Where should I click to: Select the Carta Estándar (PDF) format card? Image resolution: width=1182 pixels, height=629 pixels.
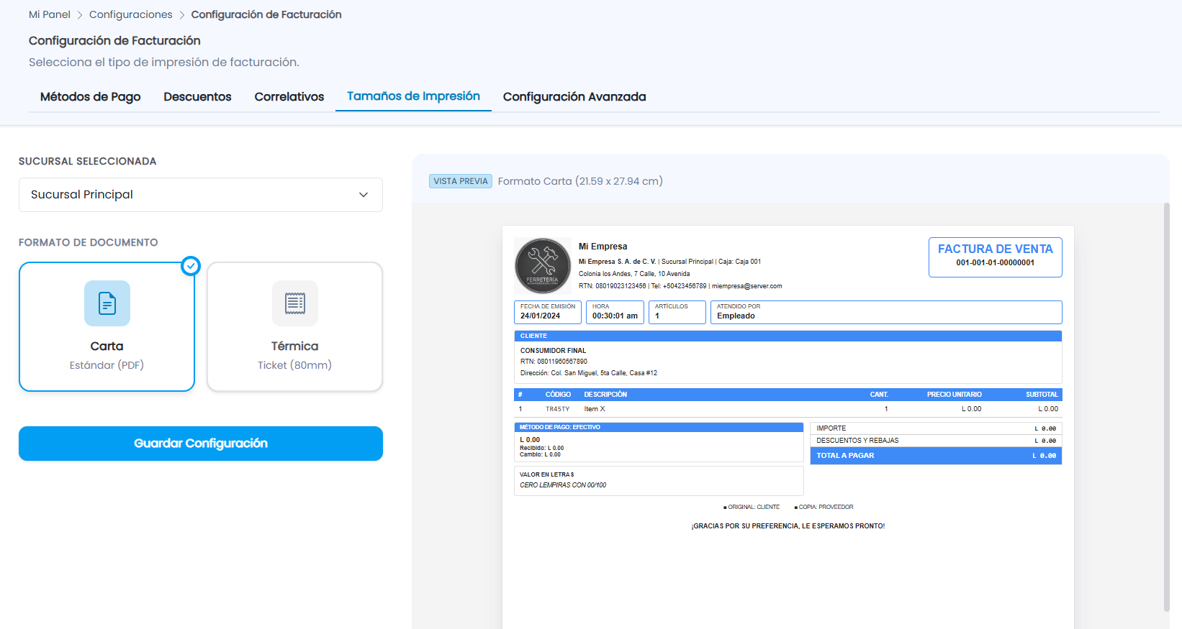tap(107, 327)
